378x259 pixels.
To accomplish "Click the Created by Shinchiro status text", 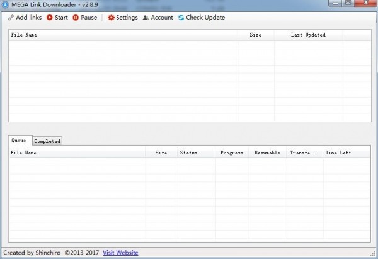I will 32,253.
